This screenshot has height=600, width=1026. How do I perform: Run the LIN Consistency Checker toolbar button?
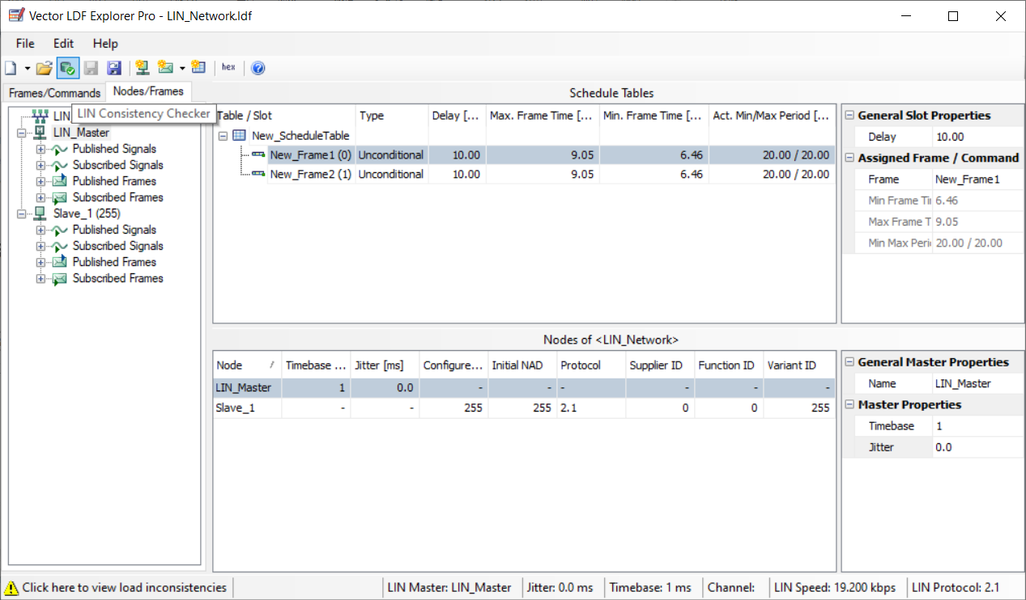[68, 68]
